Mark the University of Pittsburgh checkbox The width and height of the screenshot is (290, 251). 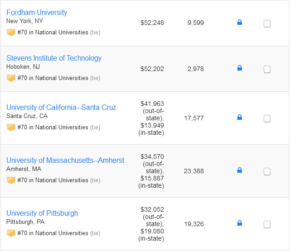pos(267,224)
